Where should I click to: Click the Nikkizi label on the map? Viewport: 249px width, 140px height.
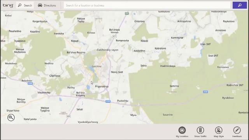[144, 41]
